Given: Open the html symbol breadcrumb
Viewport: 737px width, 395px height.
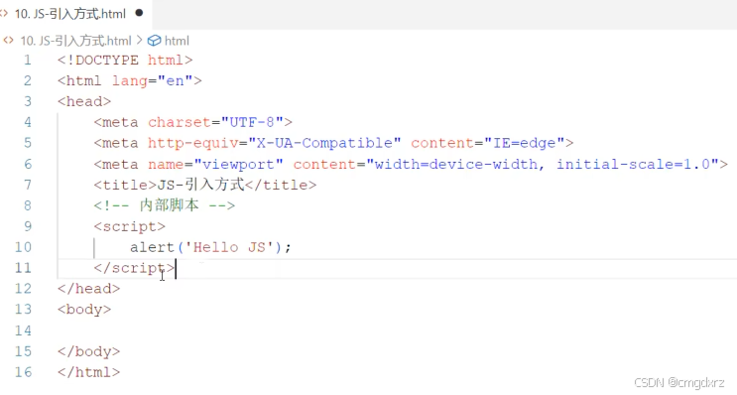Looking at the screenshot, I should pos(177,41).
